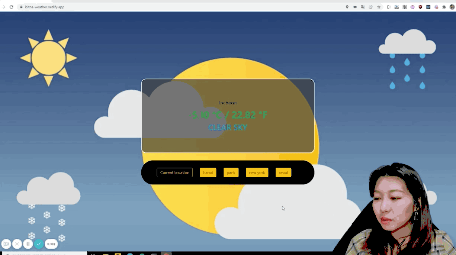Finish recording with the checkmark button
This screenshot has width=456, height=255.
coord(39,244)
